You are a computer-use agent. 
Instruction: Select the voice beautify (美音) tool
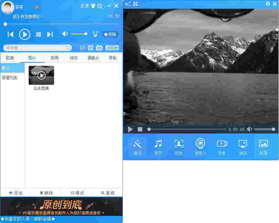(138, 146)
